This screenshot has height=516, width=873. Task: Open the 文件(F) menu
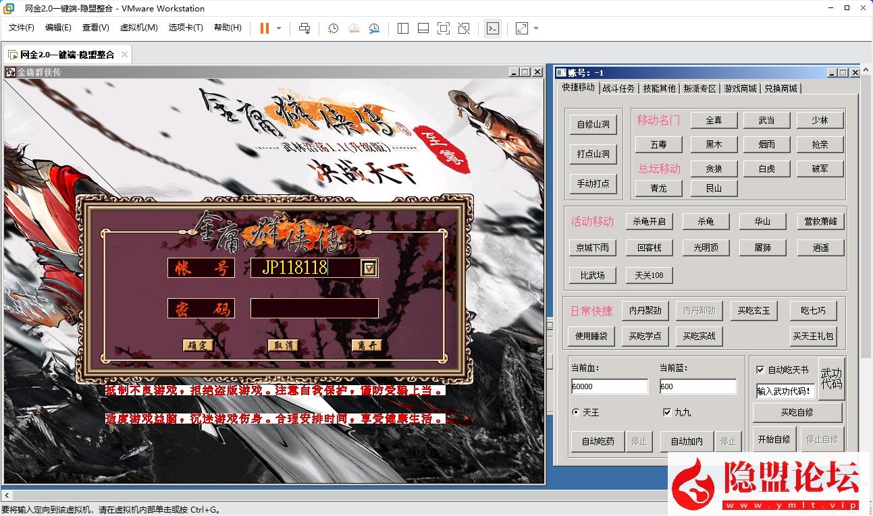[x=22, y=28]
